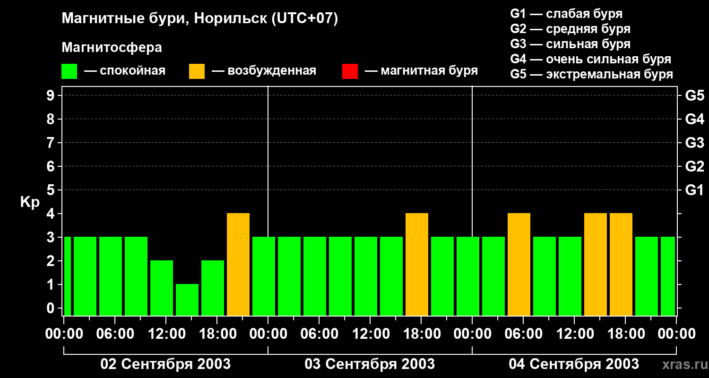
Task: Pick the red legend swatch for магнитная буря
Action: click(x=350, y=71)
